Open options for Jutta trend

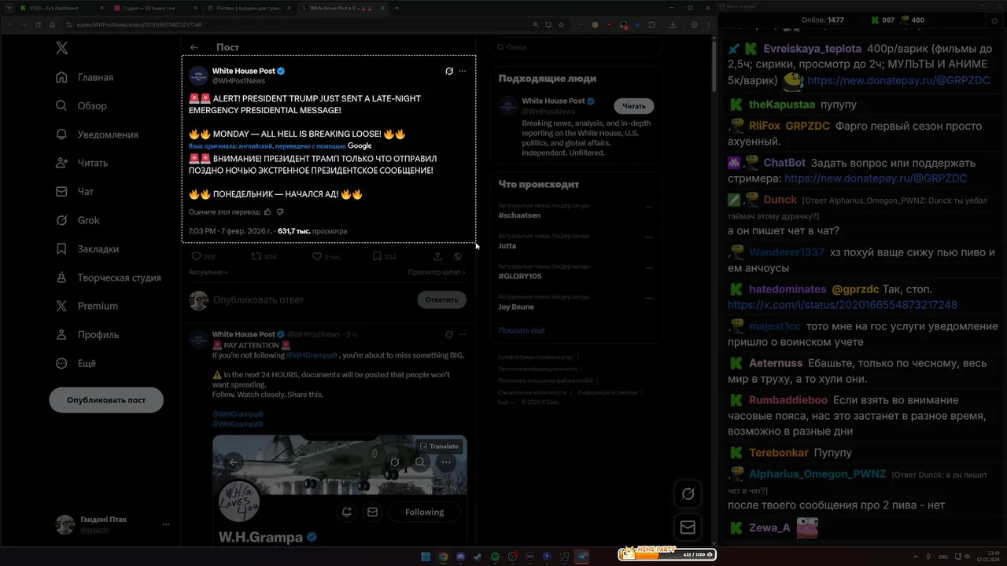pyautogui.click(x=649, y=237)
